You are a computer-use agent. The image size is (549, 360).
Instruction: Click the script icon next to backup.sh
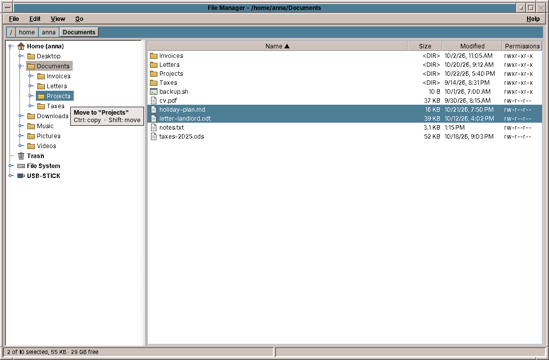(x=153, y=92)
